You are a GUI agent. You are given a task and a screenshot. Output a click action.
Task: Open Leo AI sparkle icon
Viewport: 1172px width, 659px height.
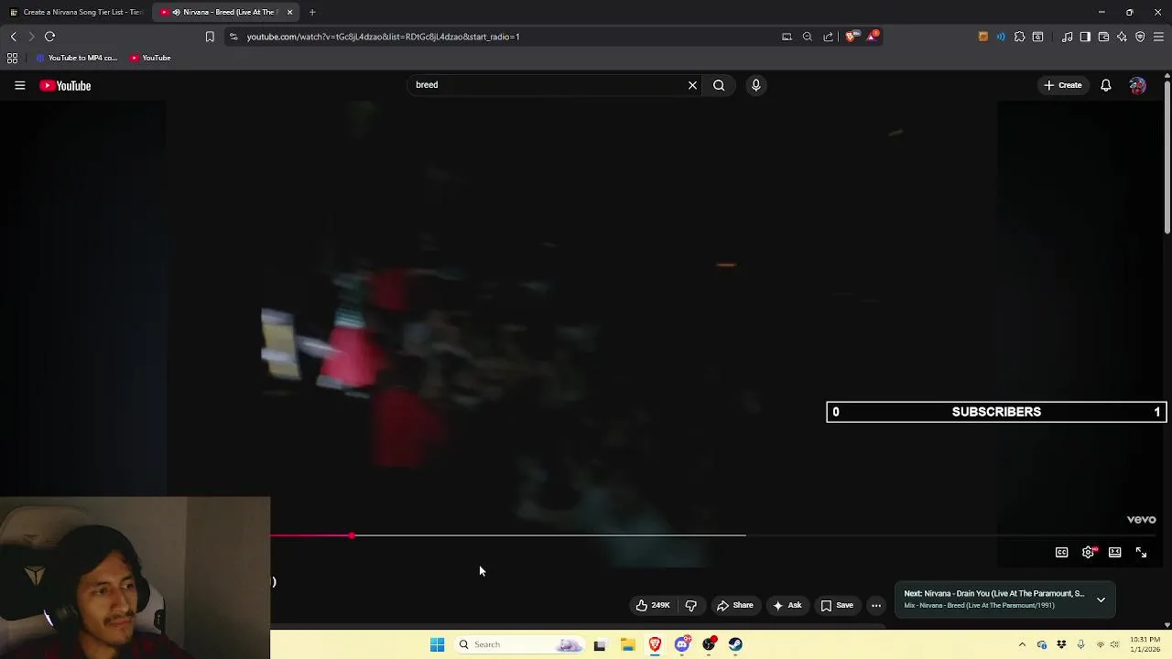click(x=1122, y=37)
